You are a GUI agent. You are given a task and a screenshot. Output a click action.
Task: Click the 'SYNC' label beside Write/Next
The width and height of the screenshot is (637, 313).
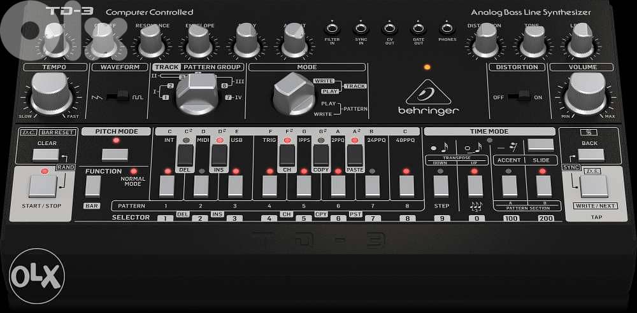coord(570,167)
